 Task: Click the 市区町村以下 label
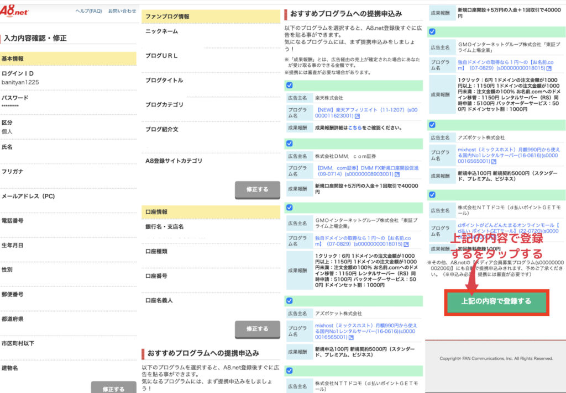tap(18, 344)
